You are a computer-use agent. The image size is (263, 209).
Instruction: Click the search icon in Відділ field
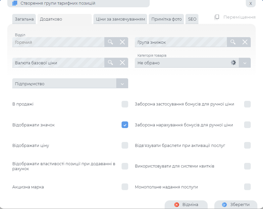110,42
